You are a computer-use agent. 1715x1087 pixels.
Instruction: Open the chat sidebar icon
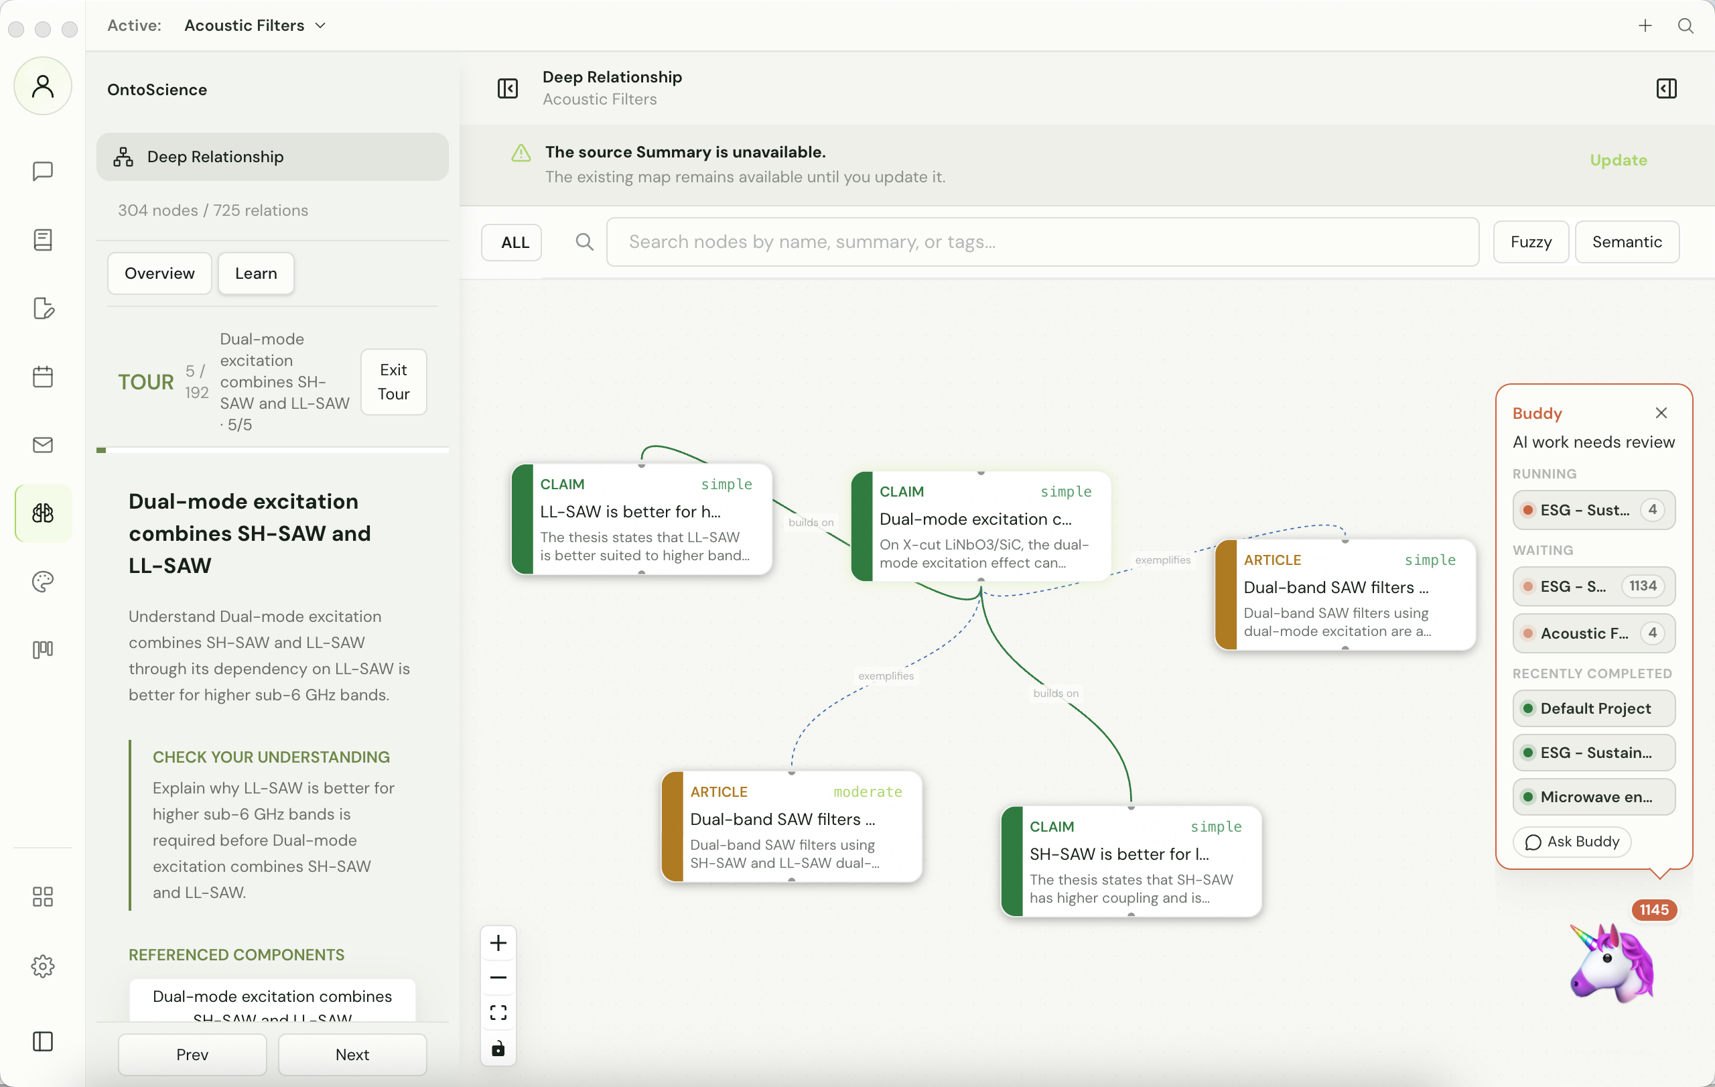[43, 171]
